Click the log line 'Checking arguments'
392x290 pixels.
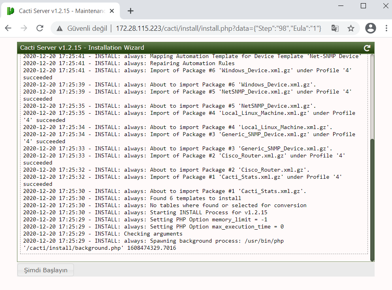click(x=103, y=234)
